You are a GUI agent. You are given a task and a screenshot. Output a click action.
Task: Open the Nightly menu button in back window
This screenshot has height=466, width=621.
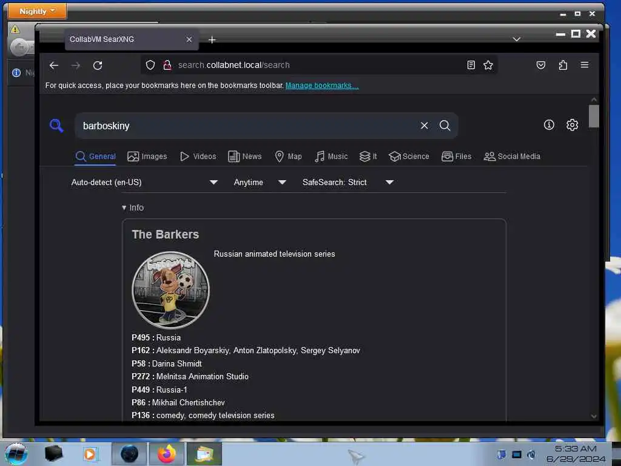coord(37,11)
